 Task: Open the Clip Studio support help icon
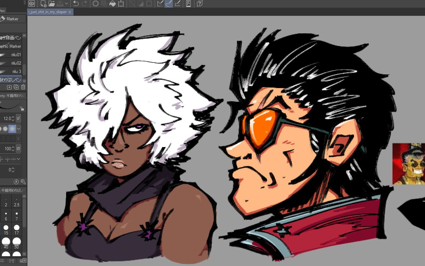click(199, 4)
